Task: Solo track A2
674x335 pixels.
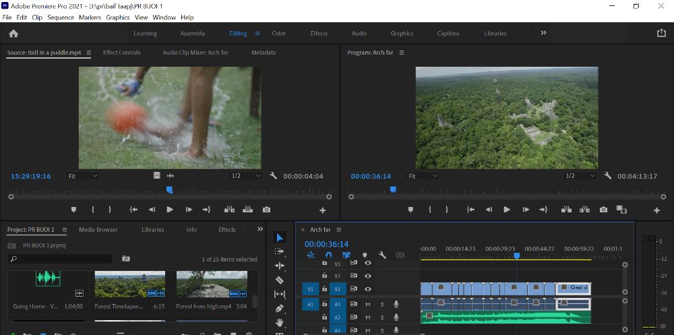Action: 381,317
